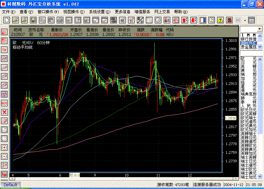Open the 60 period dropdown arrow
Image resolution: width=264 pixels, height=189 pixels.
point(245,20)
